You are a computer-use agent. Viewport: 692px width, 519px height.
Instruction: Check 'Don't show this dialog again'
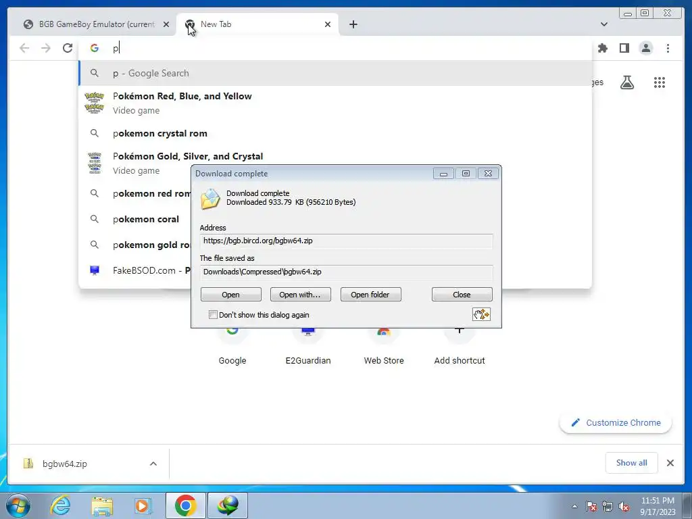213,315
